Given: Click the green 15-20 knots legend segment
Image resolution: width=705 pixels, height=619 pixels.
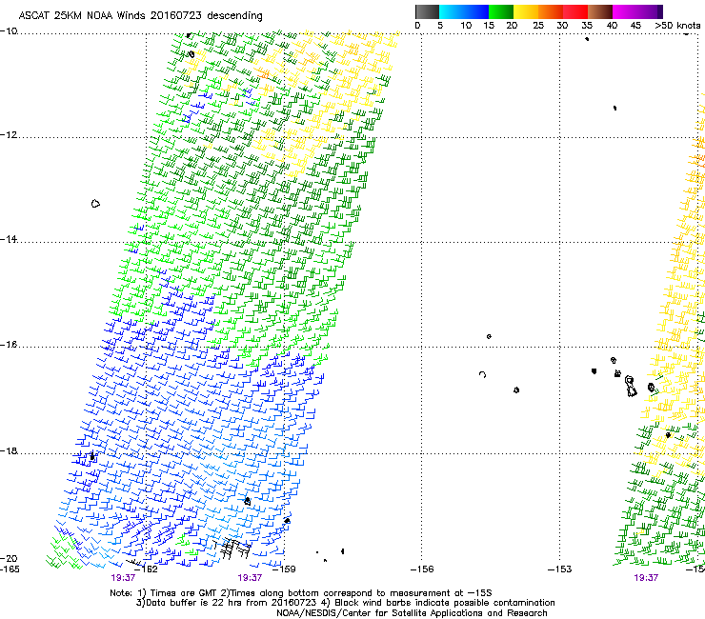Looking at the screenshot, I should point(501,11).
